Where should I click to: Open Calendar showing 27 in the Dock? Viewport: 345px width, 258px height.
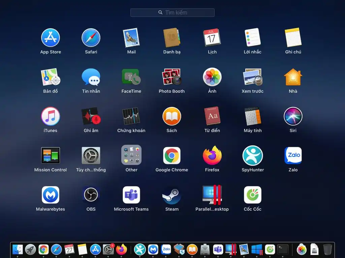69,250
